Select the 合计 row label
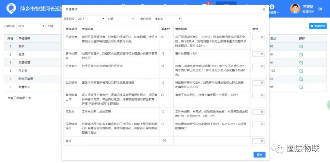330x163 pixels. [69, 141]
